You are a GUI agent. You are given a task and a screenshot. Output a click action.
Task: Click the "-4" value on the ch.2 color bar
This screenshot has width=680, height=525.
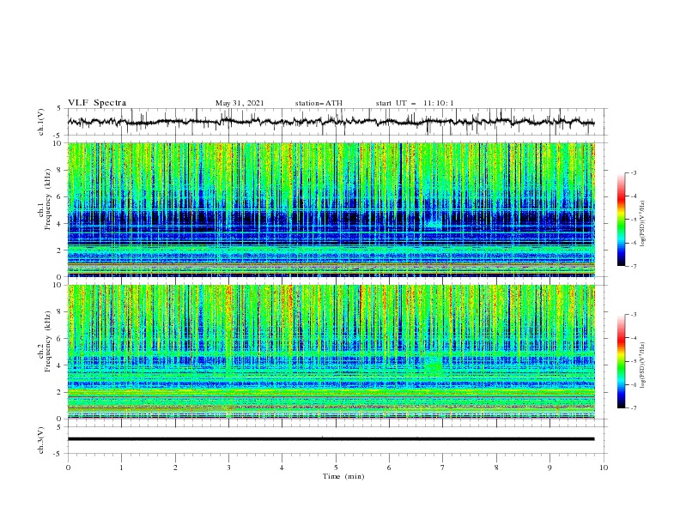tap(634, 338)
